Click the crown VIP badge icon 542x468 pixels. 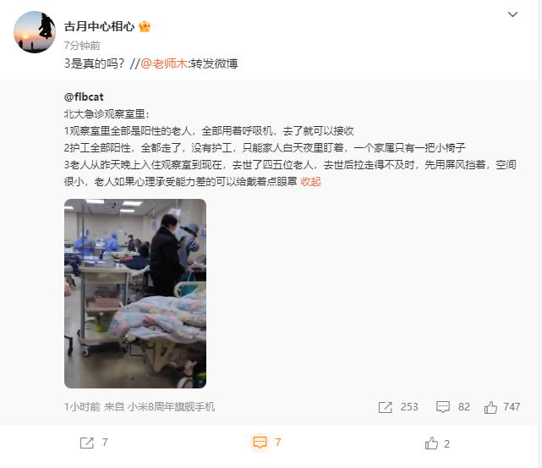pos(145,26)
